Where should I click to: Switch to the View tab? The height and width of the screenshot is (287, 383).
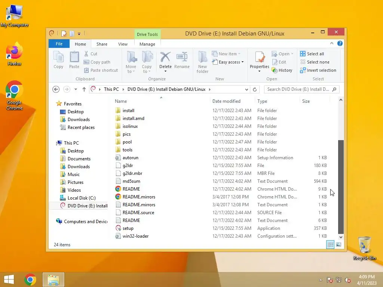pos(123,44)
